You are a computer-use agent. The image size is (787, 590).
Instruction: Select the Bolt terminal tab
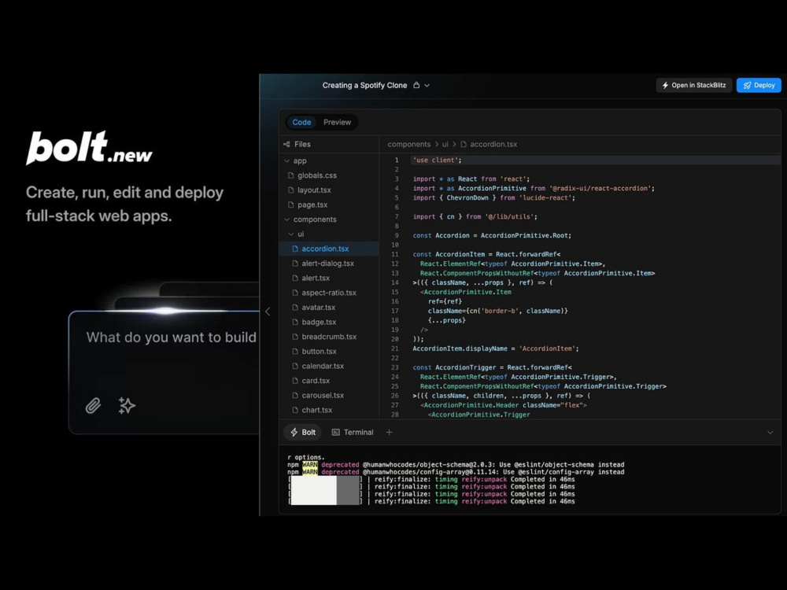(x=303, y=432)
